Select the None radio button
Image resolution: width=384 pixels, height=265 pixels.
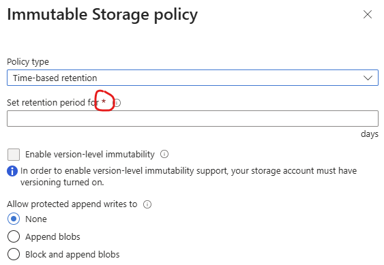[14, 219]
